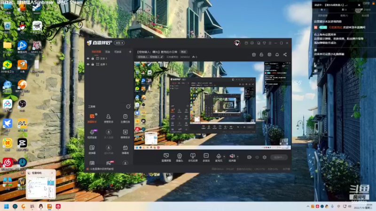
Task: Open the hamburger menu in the title bar
Action: [270, 43]
